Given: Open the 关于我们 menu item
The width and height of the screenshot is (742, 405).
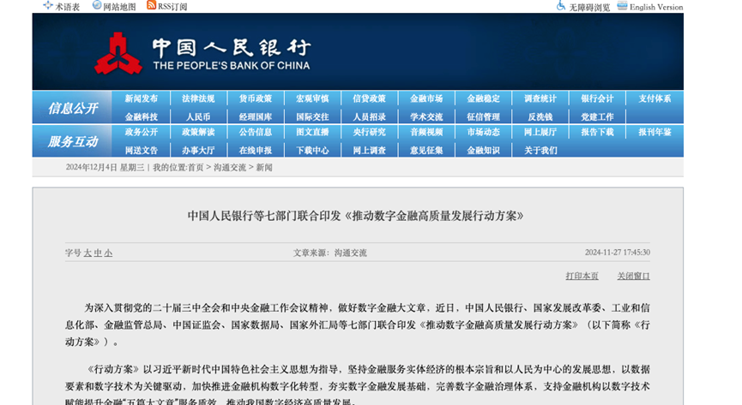Looking at the screenshot, I should [540, 151].
